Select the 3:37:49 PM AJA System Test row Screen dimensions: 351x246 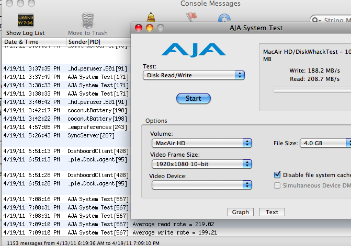tap(66, 77)
